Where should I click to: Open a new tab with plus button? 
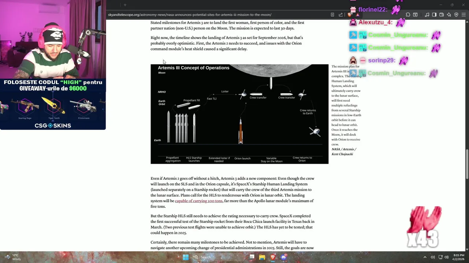pos(125,5)
